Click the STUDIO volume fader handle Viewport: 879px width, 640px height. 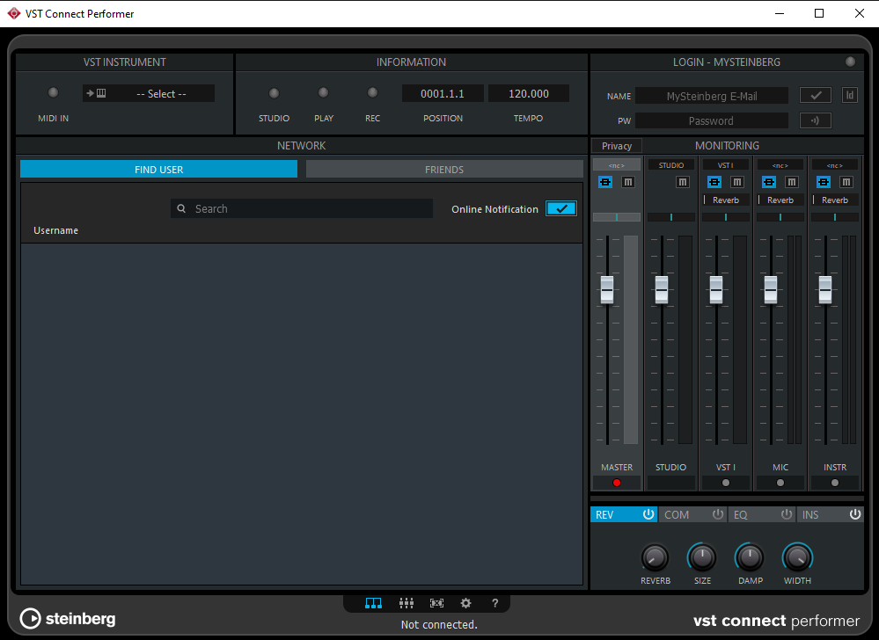point(662,289)
